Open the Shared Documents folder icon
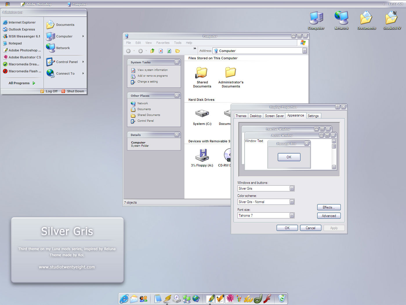406x305 pixels. (202, 73)
